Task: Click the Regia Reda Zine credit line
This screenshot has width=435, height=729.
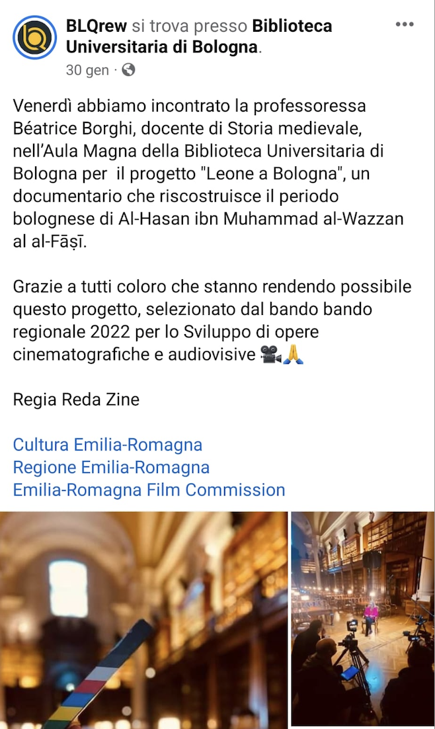Action: pyautogui.click(x=76, y=400)
